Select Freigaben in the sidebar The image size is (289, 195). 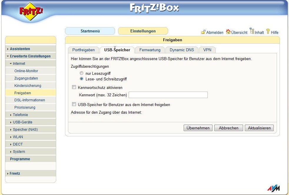click(x=31, y=93)
